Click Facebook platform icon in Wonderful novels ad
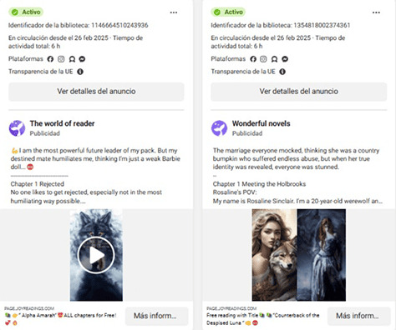Image resolution: width=396 pixels, height=330 pixels. click(x=253, y=59)
